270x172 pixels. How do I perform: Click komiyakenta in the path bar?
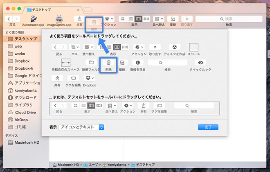tap(115, 165)
